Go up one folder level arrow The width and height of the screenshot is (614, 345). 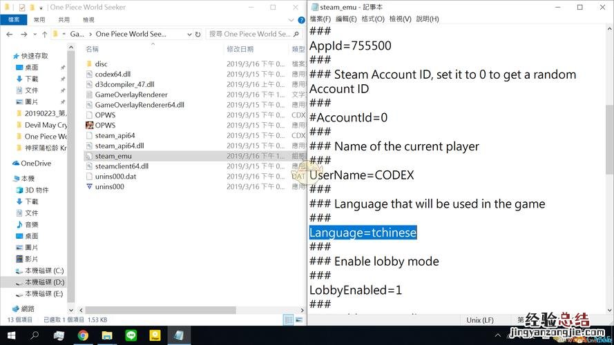click(x=45, y=34)
